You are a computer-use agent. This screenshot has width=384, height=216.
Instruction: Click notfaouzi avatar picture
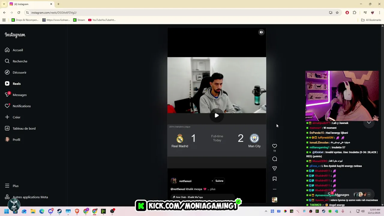pyautogui.click(x=174, y=181)
